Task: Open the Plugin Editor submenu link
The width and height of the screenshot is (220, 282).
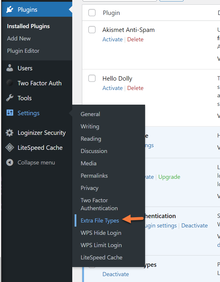Action: (23, 51)
